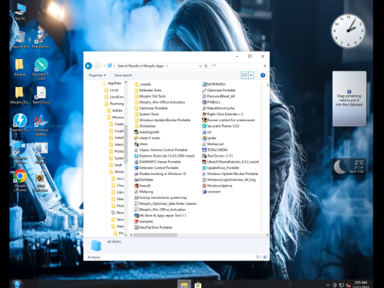Open the Recycle Bin on the desktop
Image resolution: width=384 pixels, height=288 pixels.
point(20,40)
